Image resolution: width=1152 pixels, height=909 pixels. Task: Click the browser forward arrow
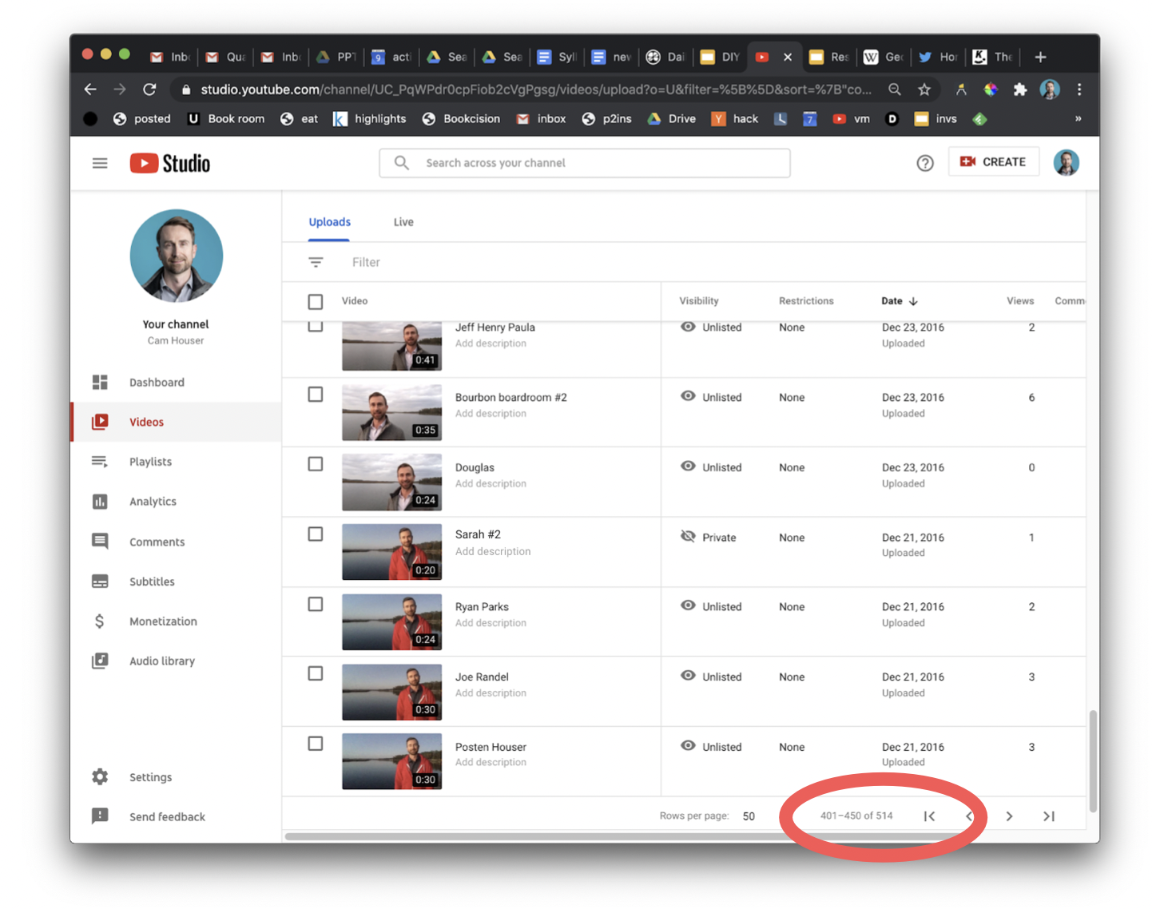(120, 89)
